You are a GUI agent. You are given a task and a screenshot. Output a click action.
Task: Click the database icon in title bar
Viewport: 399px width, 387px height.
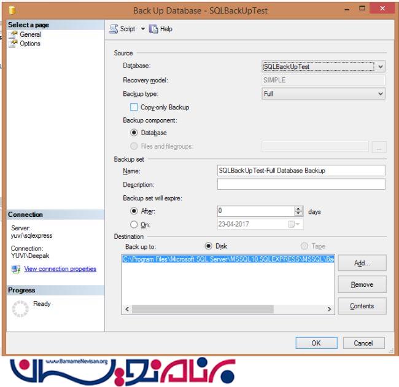pos(11,10)
